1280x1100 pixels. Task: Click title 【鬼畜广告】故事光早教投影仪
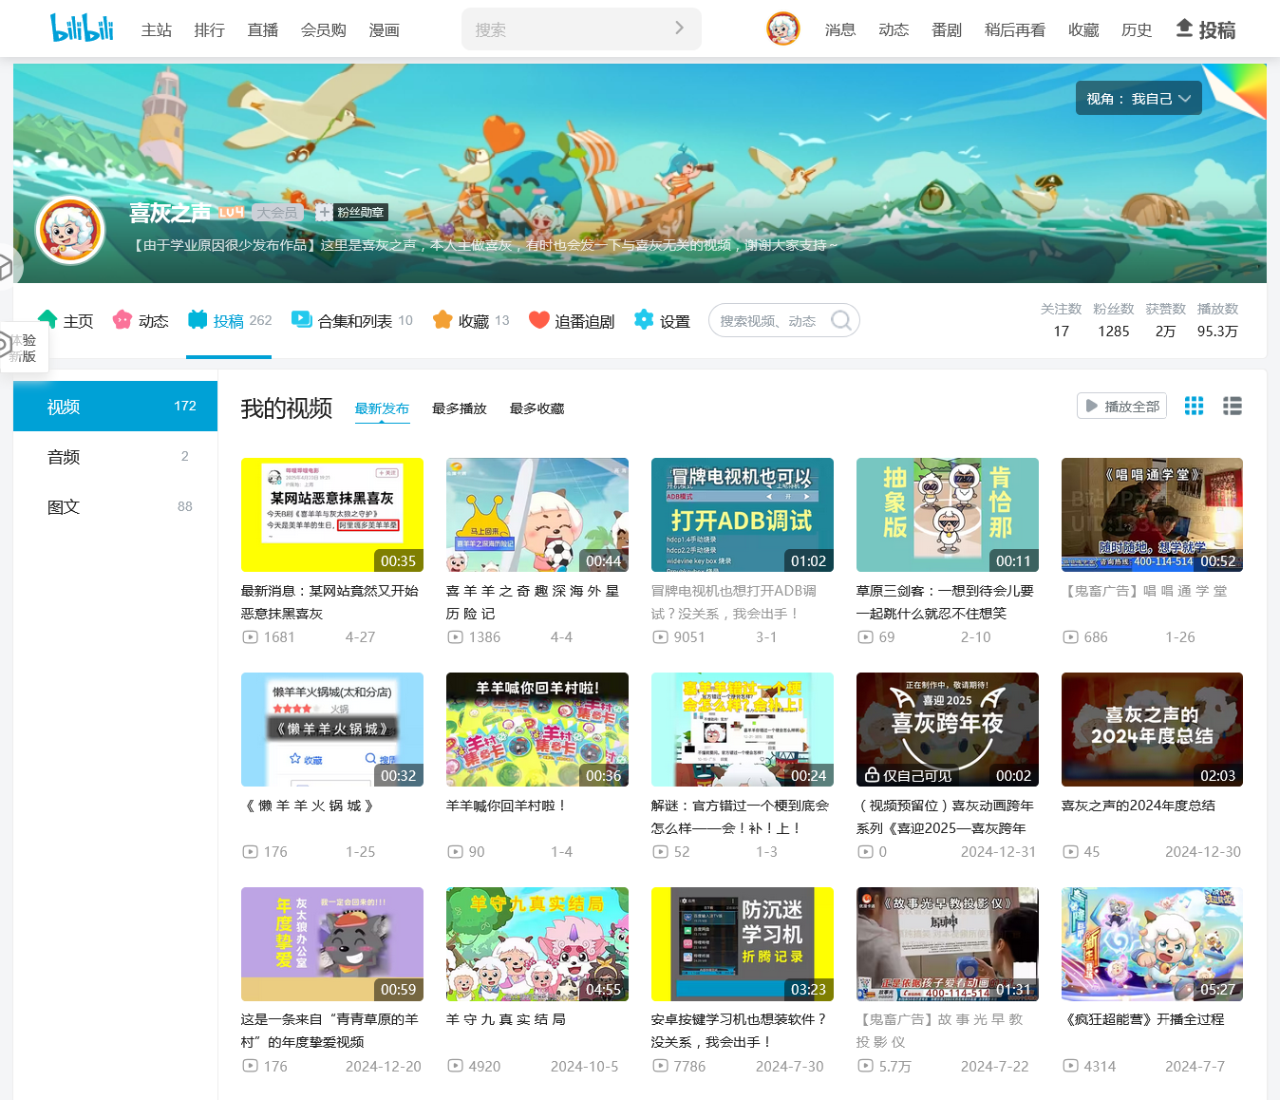[940, 1031]
